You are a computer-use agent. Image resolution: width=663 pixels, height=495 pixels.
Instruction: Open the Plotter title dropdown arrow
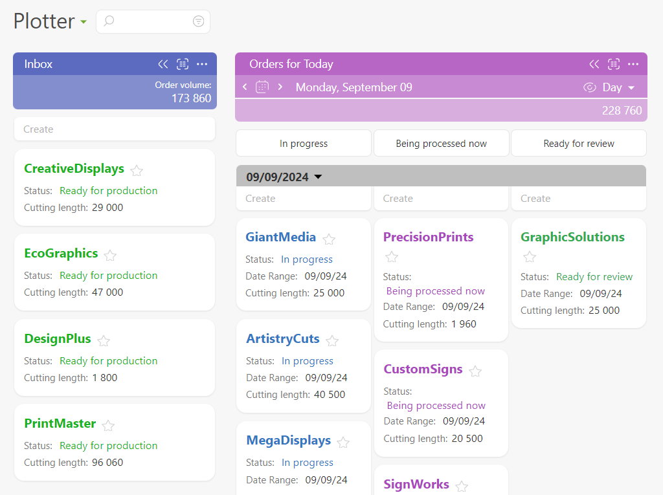tap(84, 22)
